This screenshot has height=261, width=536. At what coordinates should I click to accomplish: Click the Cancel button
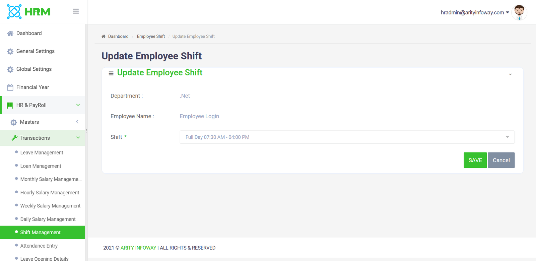point(501,160)
